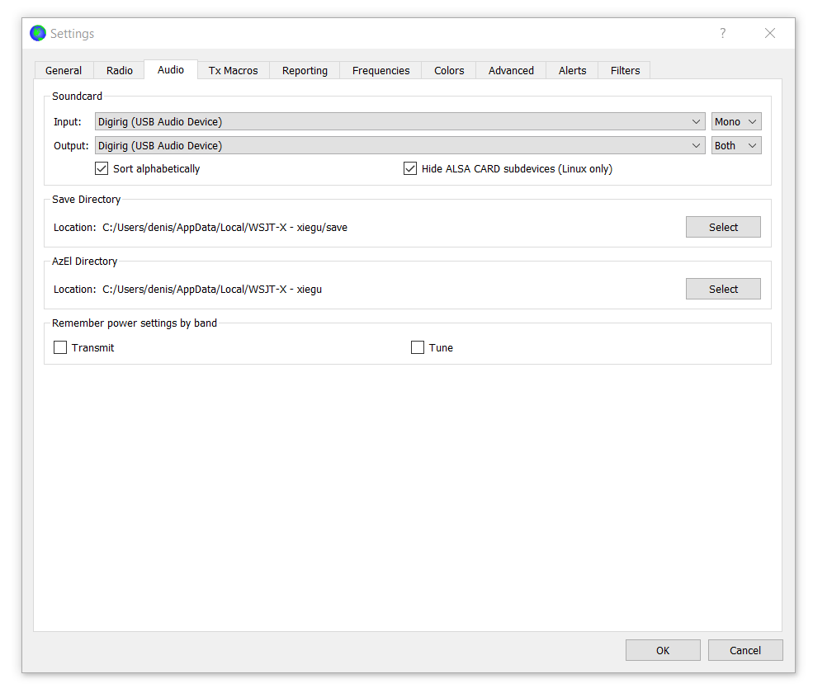Click the Save Directory path ending in xiegu/save
The image size is (813, 693).
pos(225,228)
